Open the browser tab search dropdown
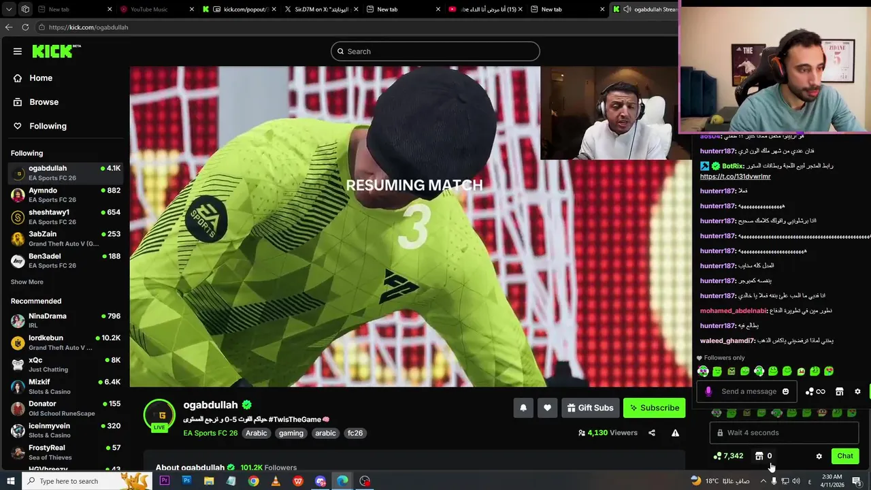The image size is (871, 490). [x=10, y=9]
